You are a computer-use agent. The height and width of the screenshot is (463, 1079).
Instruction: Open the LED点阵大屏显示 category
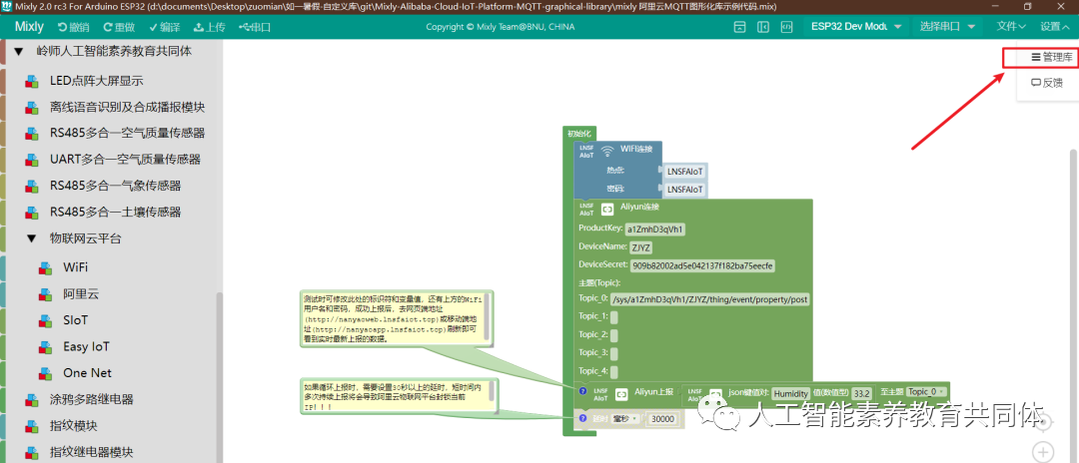96,81
